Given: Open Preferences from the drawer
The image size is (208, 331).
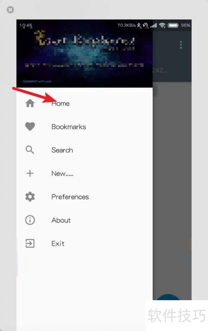Looking at the screenshot, I should (x=84, y=197).
